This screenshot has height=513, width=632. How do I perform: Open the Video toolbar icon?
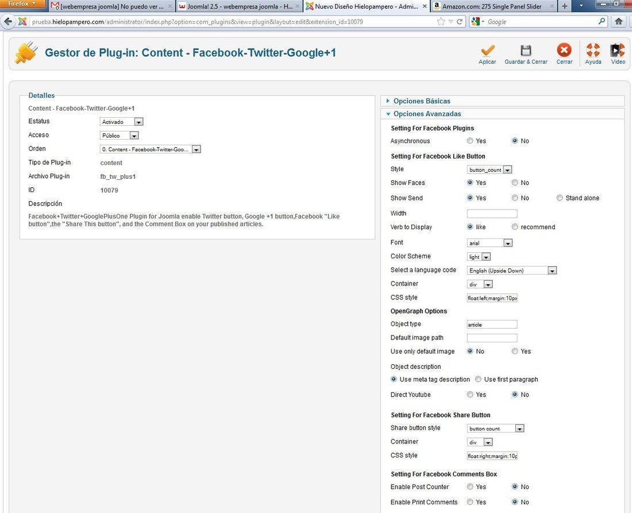(x=618, y=51)
